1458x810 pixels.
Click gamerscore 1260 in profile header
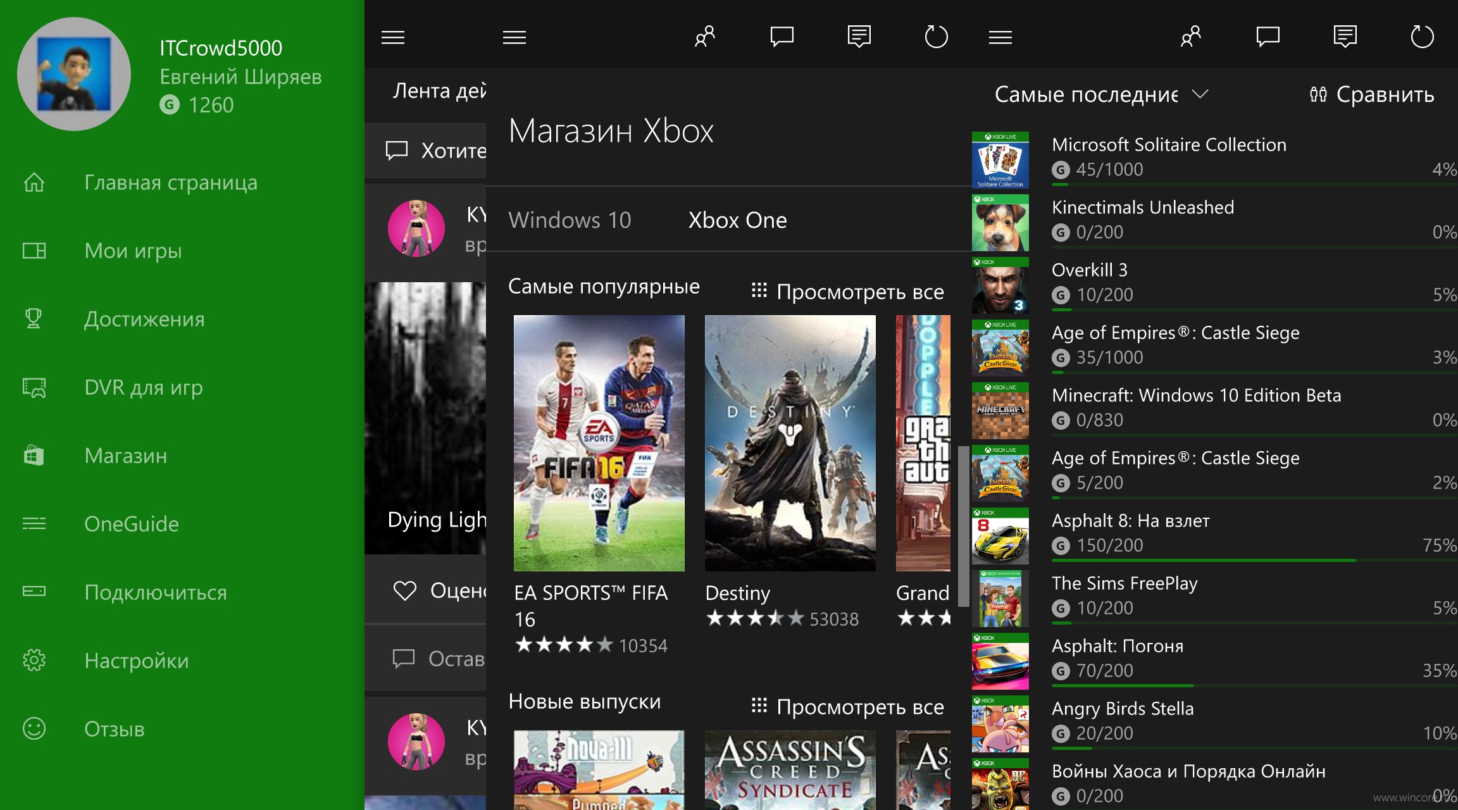[197, 104]
